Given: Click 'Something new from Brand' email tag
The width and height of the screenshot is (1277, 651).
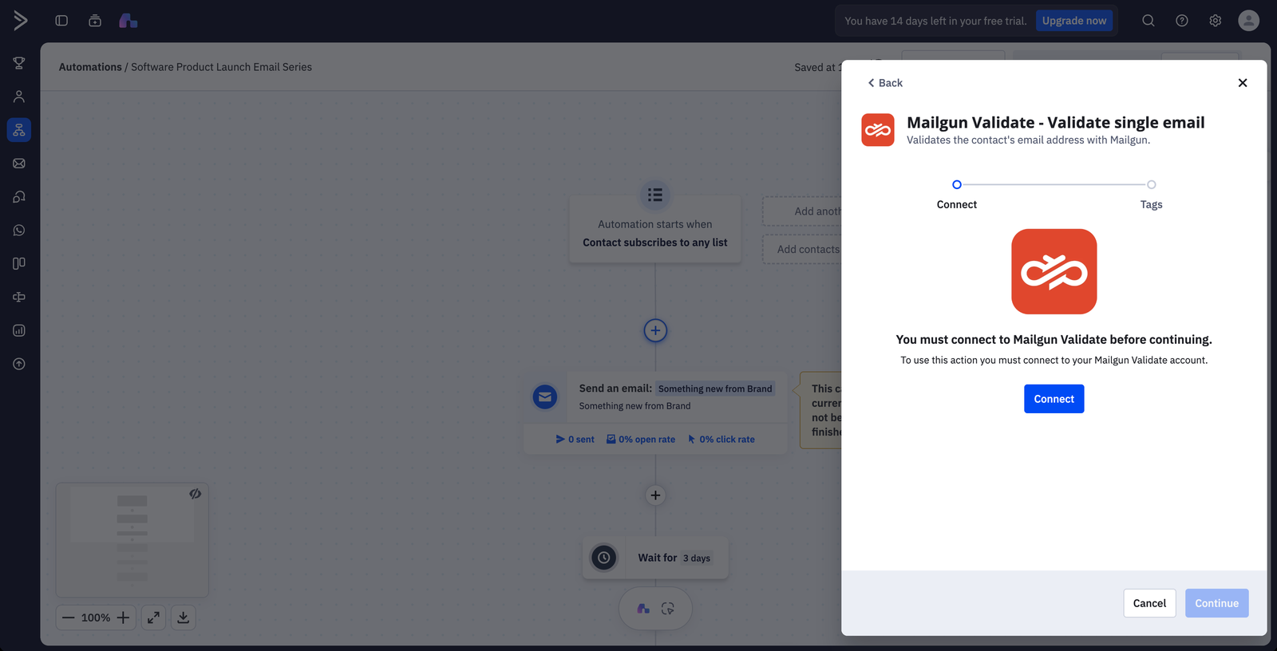Looking at the screenshot, I should [x=715, y=389].
